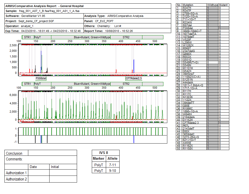Click the S549R(T>G) mutation table row

click(194, 62)
